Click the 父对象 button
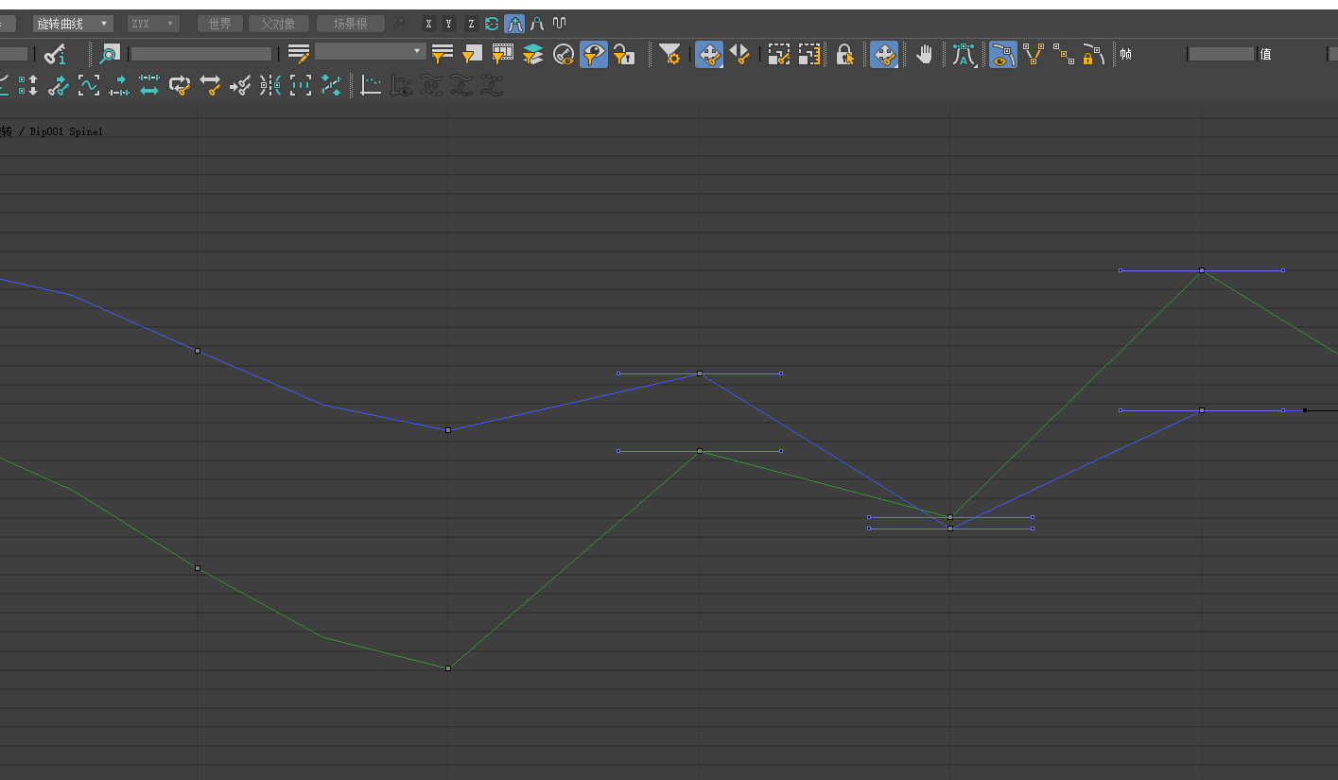Screen dimensions: 1338x780 pos(278,24)
